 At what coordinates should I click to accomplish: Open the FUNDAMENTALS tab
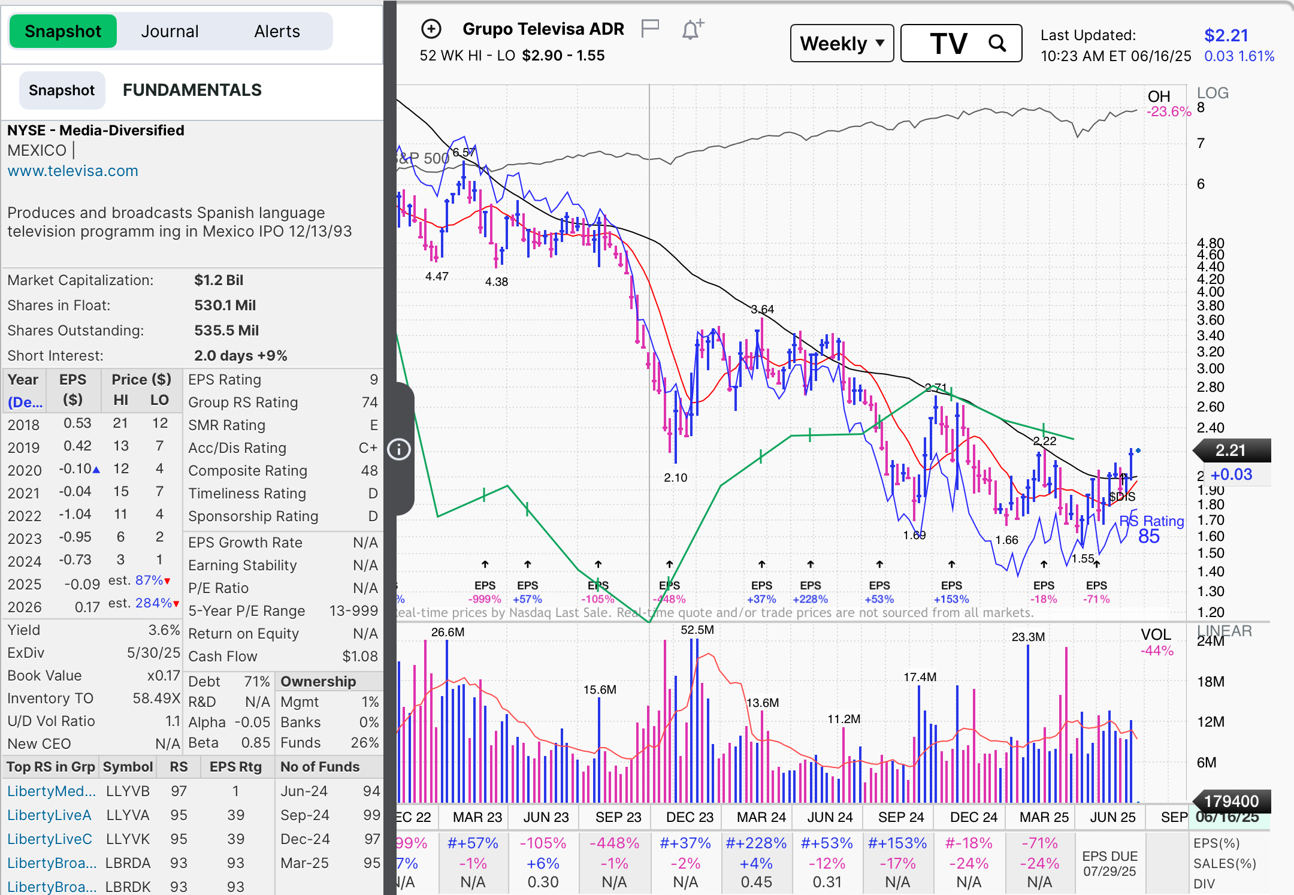coord(192,90)
